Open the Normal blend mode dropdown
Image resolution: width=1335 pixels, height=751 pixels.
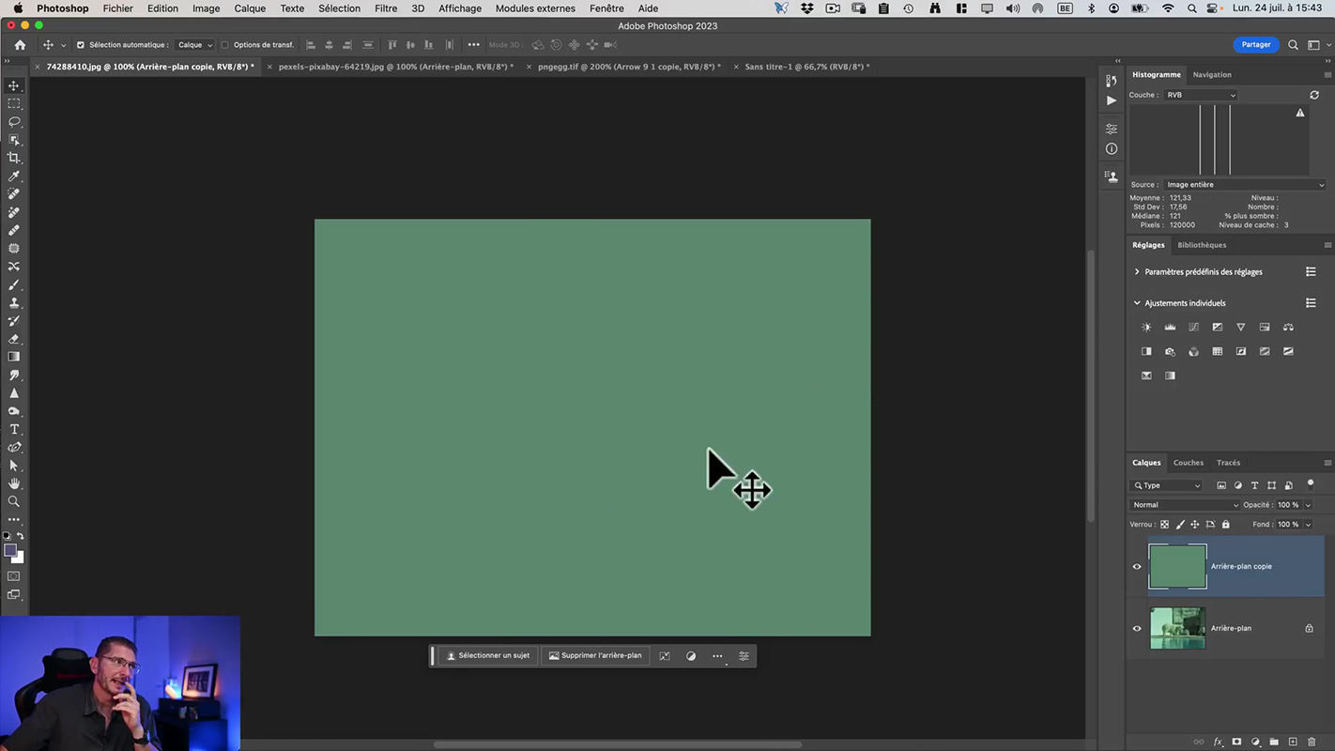[1185, 505]
